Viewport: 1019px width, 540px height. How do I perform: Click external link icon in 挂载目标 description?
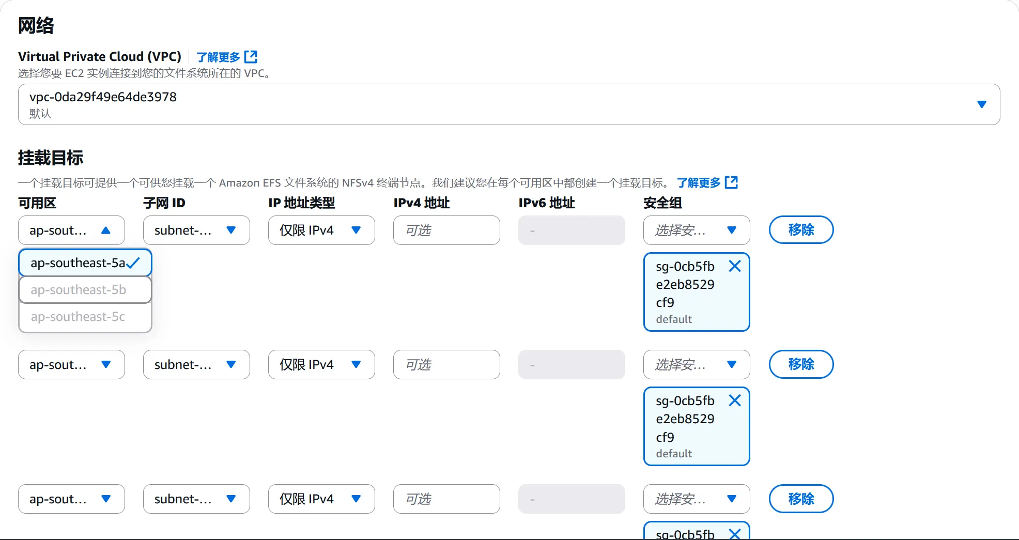tap(731, 182)
